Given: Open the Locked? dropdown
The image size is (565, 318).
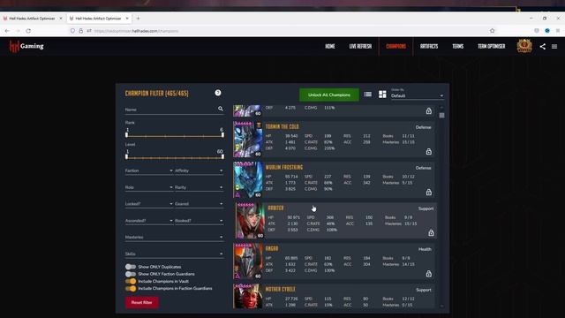Looking at the screenshot, I should [x=149, y=204].
